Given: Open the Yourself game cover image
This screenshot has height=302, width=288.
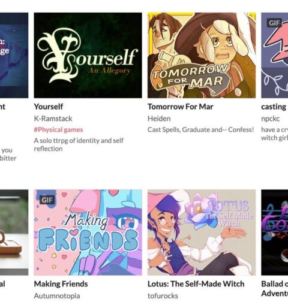Looking at the screenshot, I should coord(88,55).
